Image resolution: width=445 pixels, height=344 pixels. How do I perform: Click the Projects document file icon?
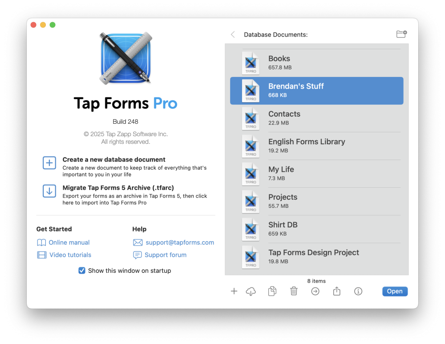click(x=251, y=201)
